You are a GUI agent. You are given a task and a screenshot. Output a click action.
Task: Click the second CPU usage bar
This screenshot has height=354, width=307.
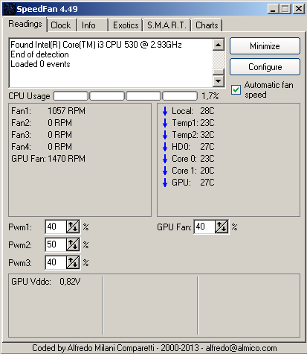tap(107, 96)
